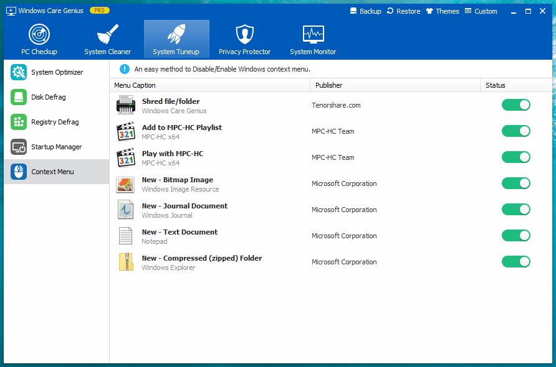This screenshot has height=367, width=556.
Task: Disable New - Bitmap Image toggle
Action: coord(516,183)
